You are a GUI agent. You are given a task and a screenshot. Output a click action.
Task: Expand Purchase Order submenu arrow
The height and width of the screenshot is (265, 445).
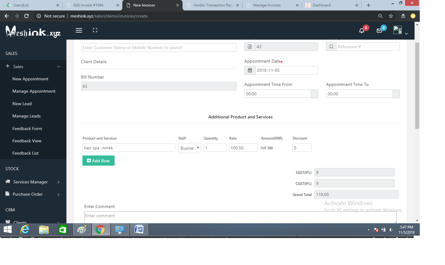click(x=58, y=194)
